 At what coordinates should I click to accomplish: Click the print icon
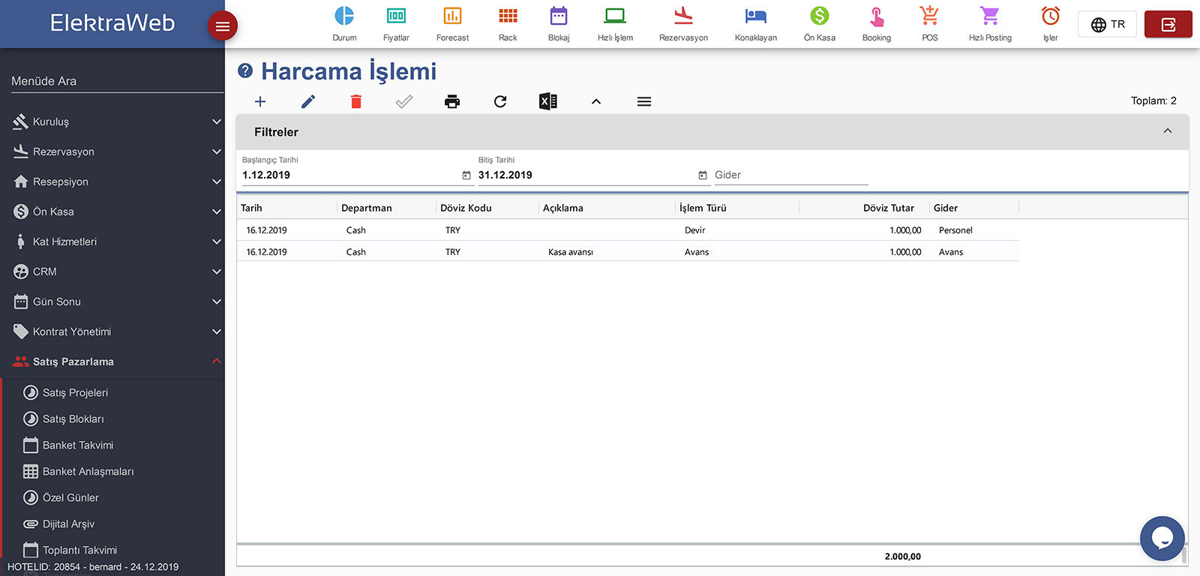tap(452, 101)
